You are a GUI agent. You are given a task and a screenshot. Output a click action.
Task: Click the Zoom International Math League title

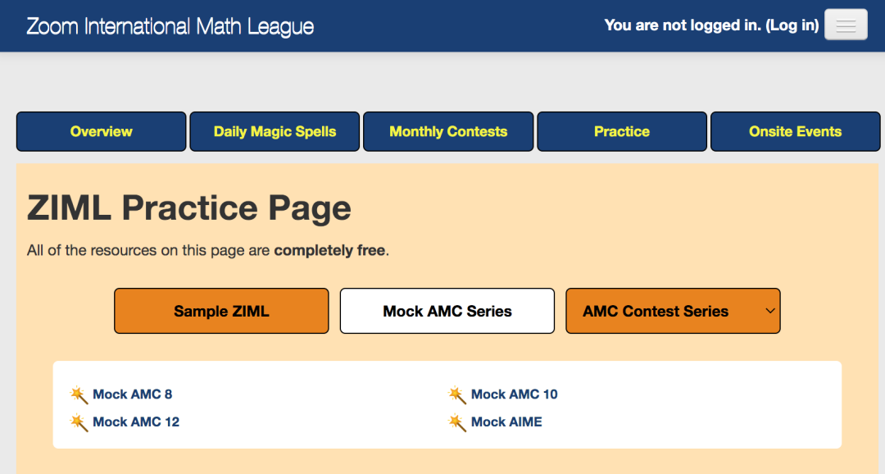pyautogui.click(x=170, y=26)
